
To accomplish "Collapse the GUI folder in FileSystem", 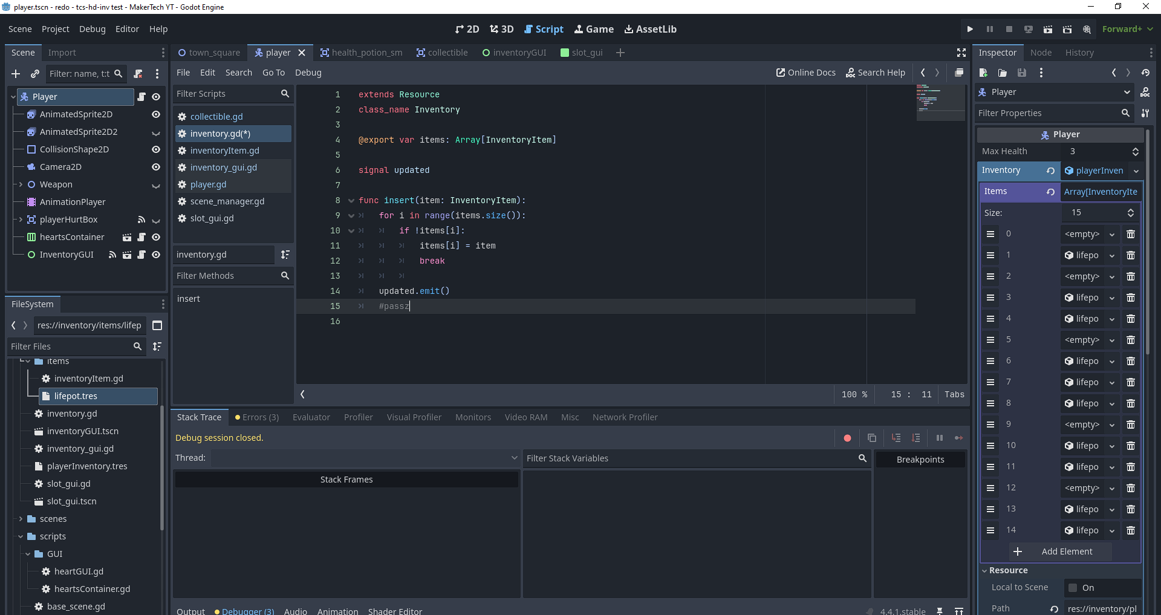I will tap(28, 554).
